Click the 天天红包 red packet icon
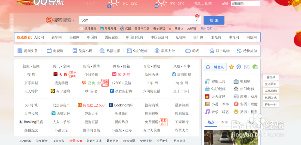The width and height of the screenshot is (301, 145). (x=207, y=96)
